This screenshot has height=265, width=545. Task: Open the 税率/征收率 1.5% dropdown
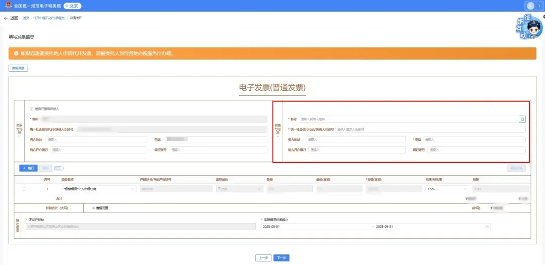[465, 189]
